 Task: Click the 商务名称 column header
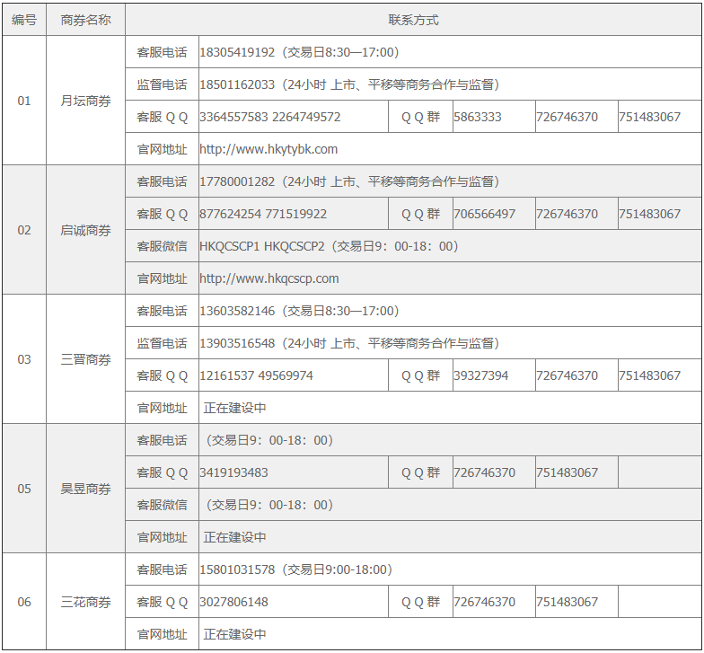[x=86, y=20]
